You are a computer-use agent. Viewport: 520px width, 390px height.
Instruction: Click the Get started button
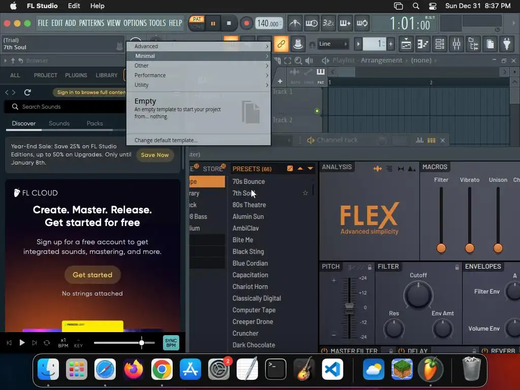tap(92, 275)
